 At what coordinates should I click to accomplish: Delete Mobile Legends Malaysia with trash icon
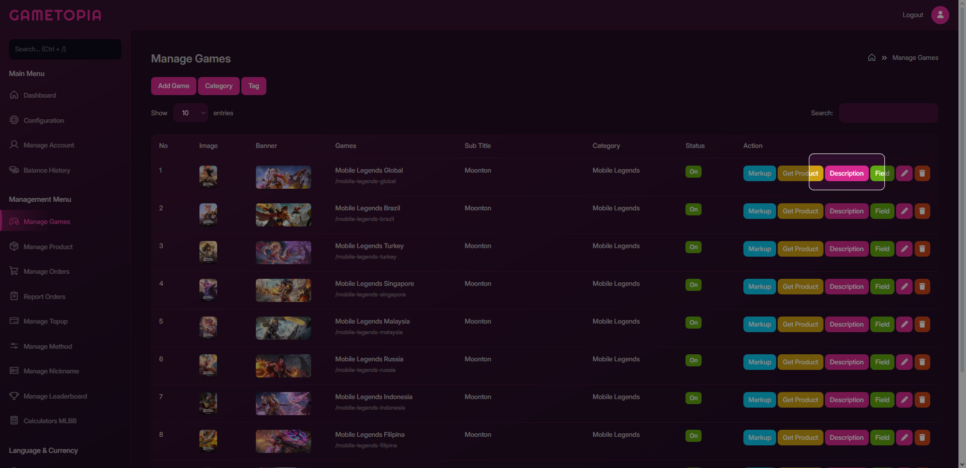(x=922, y=324)
